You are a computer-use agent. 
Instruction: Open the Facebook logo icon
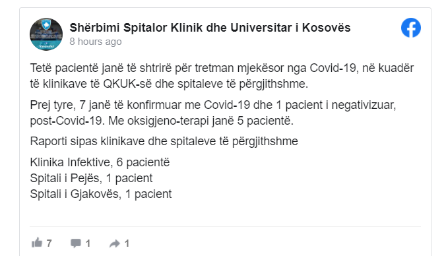click(x=411, y=28)
